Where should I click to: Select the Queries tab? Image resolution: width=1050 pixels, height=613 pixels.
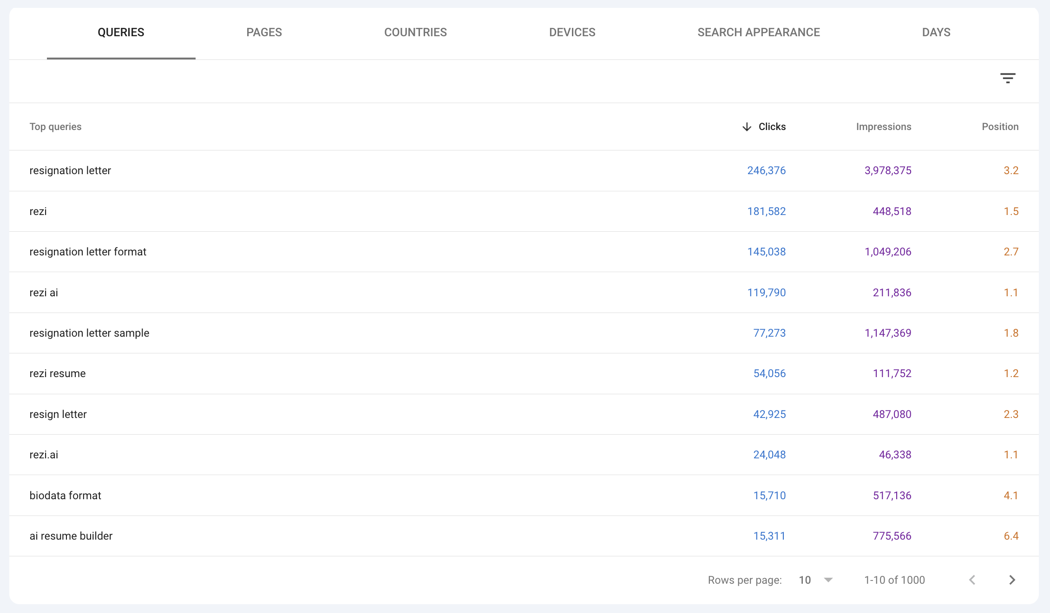tap(121, 33)
